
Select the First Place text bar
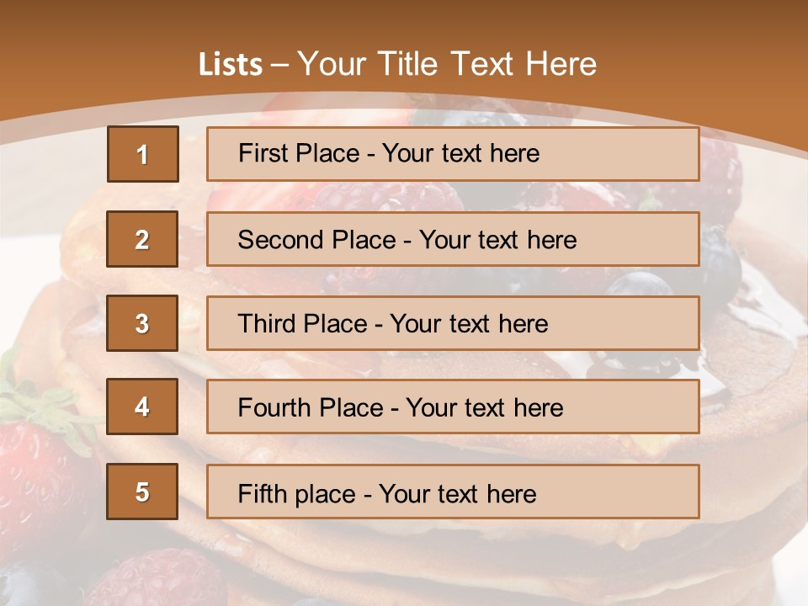point(453,154)
